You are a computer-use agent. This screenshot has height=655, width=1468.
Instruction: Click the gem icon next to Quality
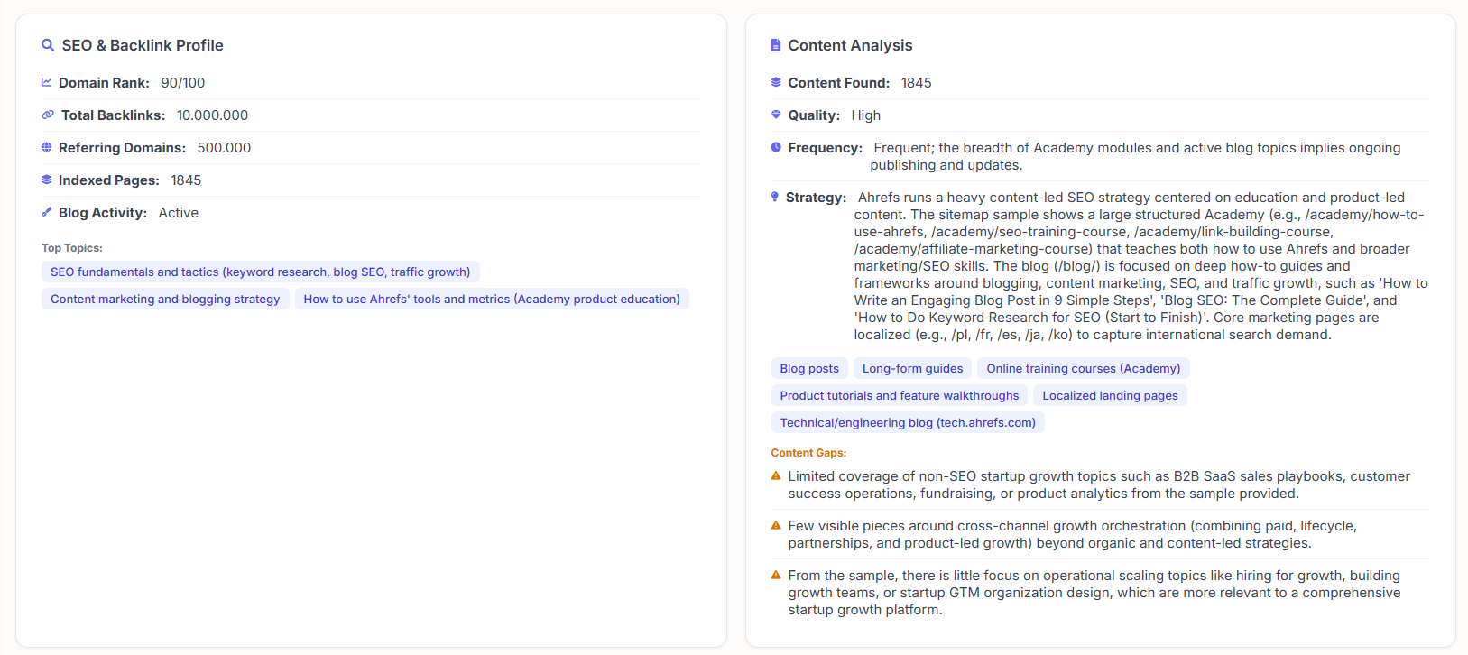776,115
